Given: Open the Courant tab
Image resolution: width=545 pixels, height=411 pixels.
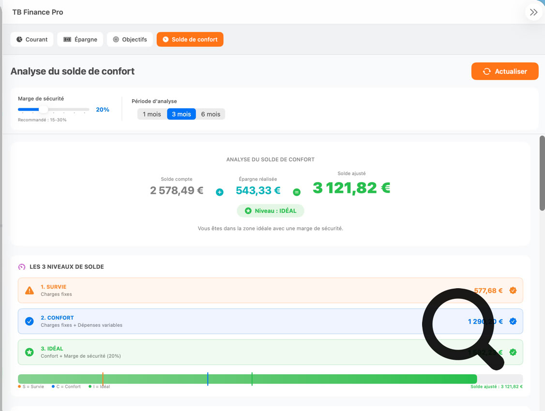Looking at the screenshot, I should point(32,40).
